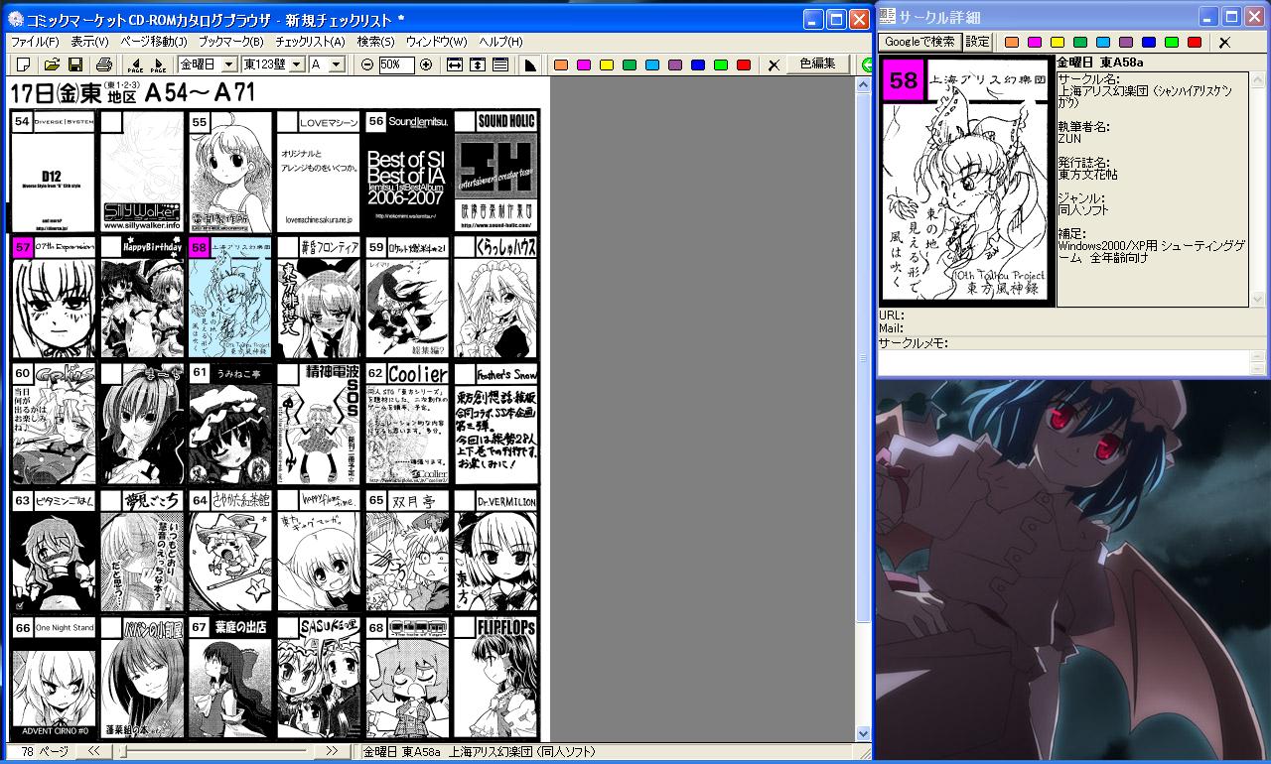Viewport: 1271px width, 764px height.
Task: Select circle 54 DIVERSE SYSTEM thumbnail
Action: (x=54, y=172)
